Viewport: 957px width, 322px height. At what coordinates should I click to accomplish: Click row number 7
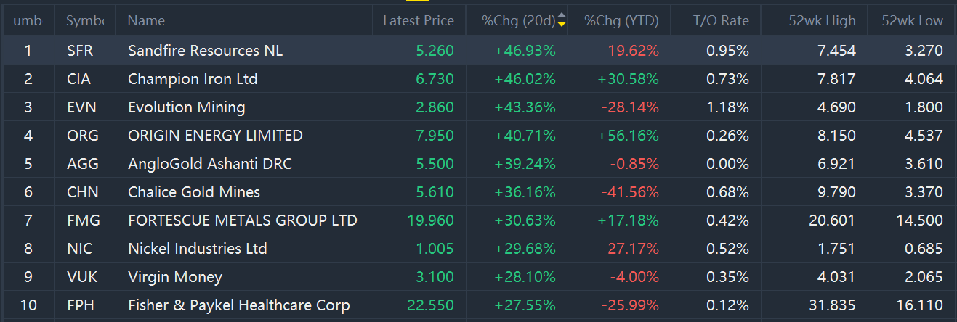tap(28, 220)
